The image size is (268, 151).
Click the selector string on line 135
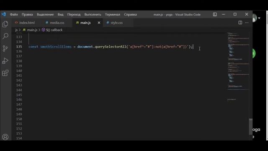(x=158, y=47)
